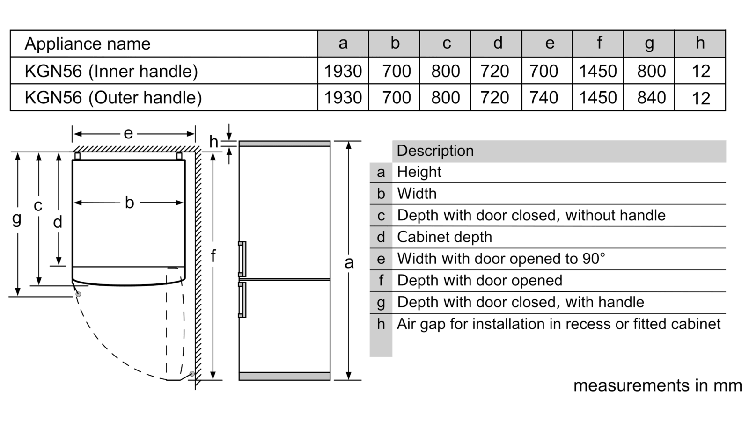This screenshot has height=421, width=749.
Task: Select the 'Depth with door opened' description
Action: pyautogui.click(x=480, y=280)
